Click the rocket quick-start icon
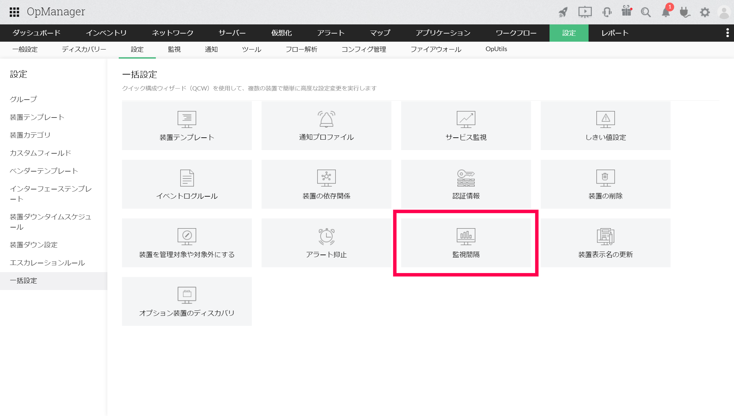734x416 pixels. click(563, 12)
